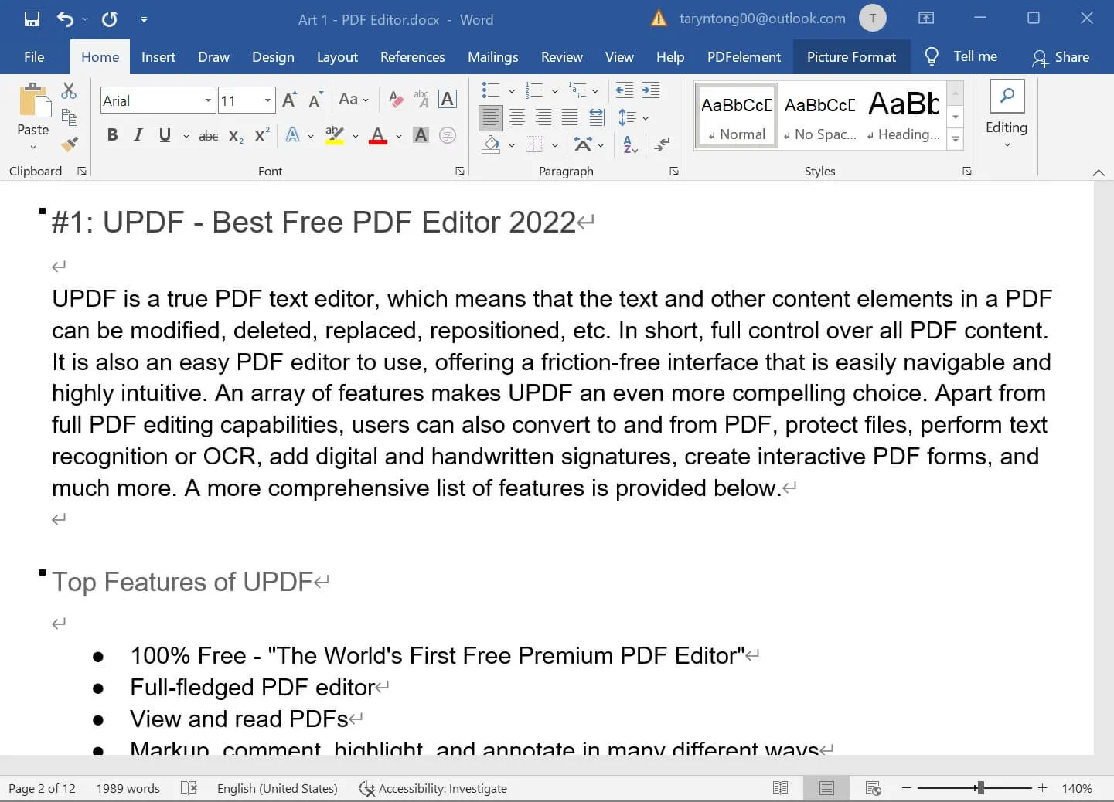Click the Redo/Repeat icon in the title bar
The height and width of the screenshot is (802, 1114).
tap(110, 19)
